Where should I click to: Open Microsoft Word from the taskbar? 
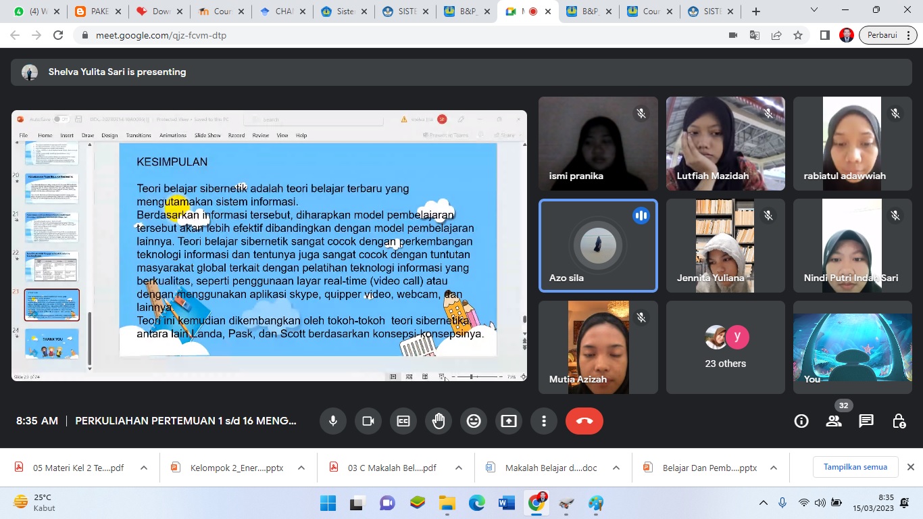click(506, 503)
